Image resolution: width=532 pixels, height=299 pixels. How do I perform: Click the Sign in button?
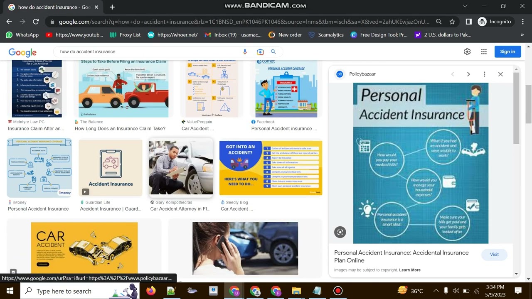tap(507, 51)
